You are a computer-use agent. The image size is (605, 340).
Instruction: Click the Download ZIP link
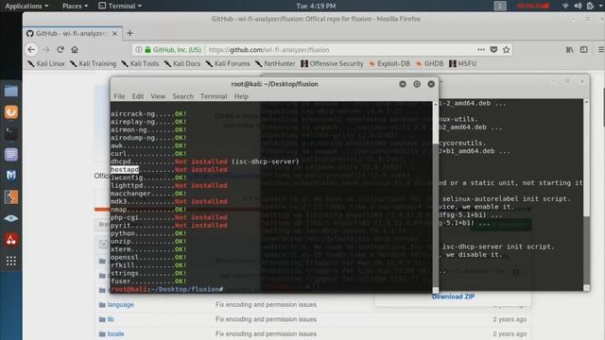tap(454, 297)
